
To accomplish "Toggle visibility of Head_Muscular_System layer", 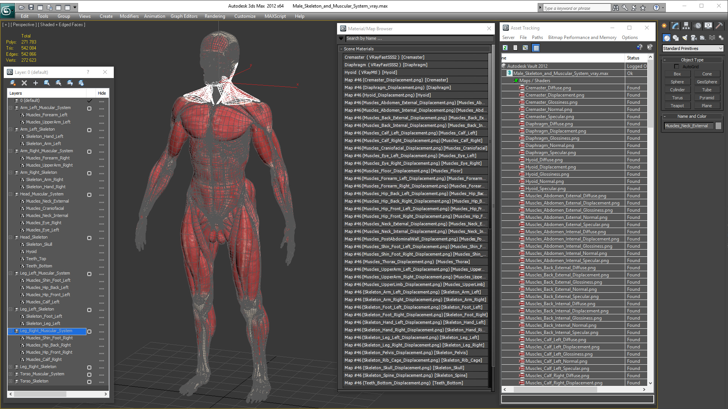I will tap(89, 194).
